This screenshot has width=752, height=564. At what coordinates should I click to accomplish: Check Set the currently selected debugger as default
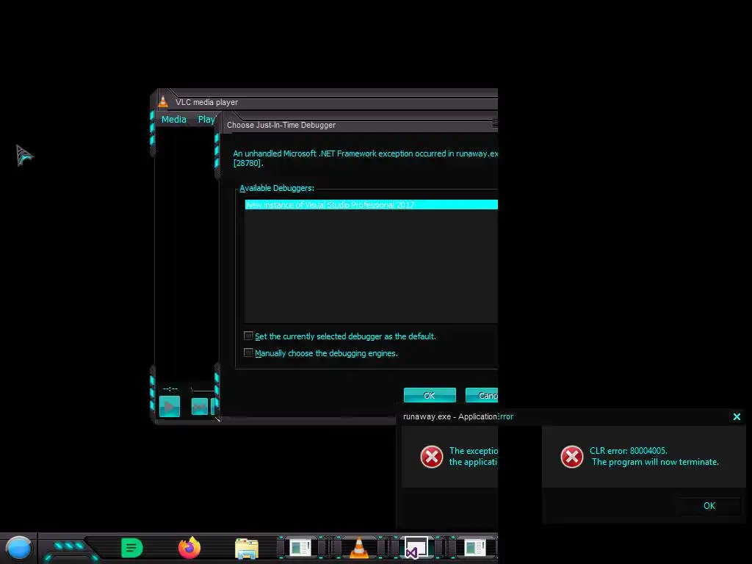248,336
